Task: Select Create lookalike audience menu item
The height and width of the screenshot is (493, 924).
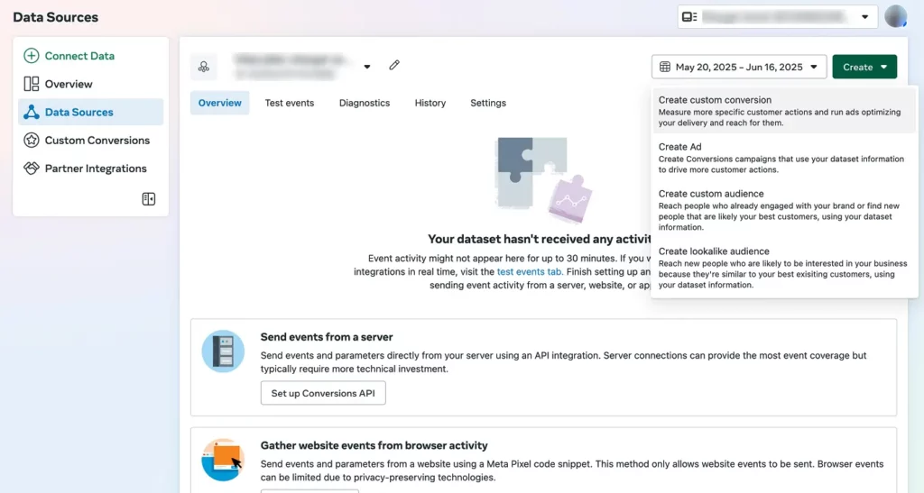Action: pyautogui.click(x=784, y=268)
